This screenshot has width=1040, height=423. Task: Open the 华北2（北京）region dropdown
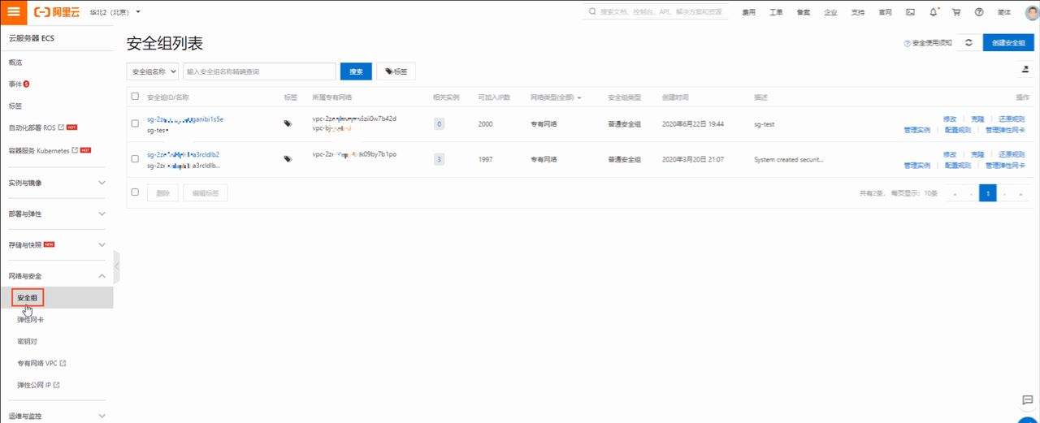(x=115, y=12)
